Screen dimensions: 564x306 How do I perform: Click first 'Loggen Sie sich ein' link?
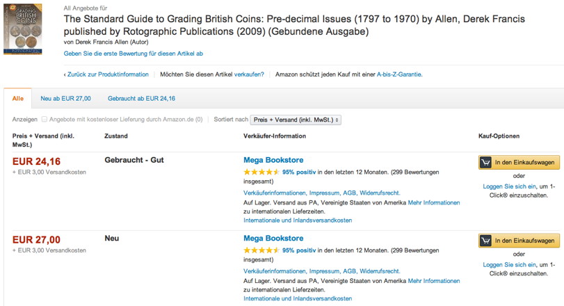(509, 186)
